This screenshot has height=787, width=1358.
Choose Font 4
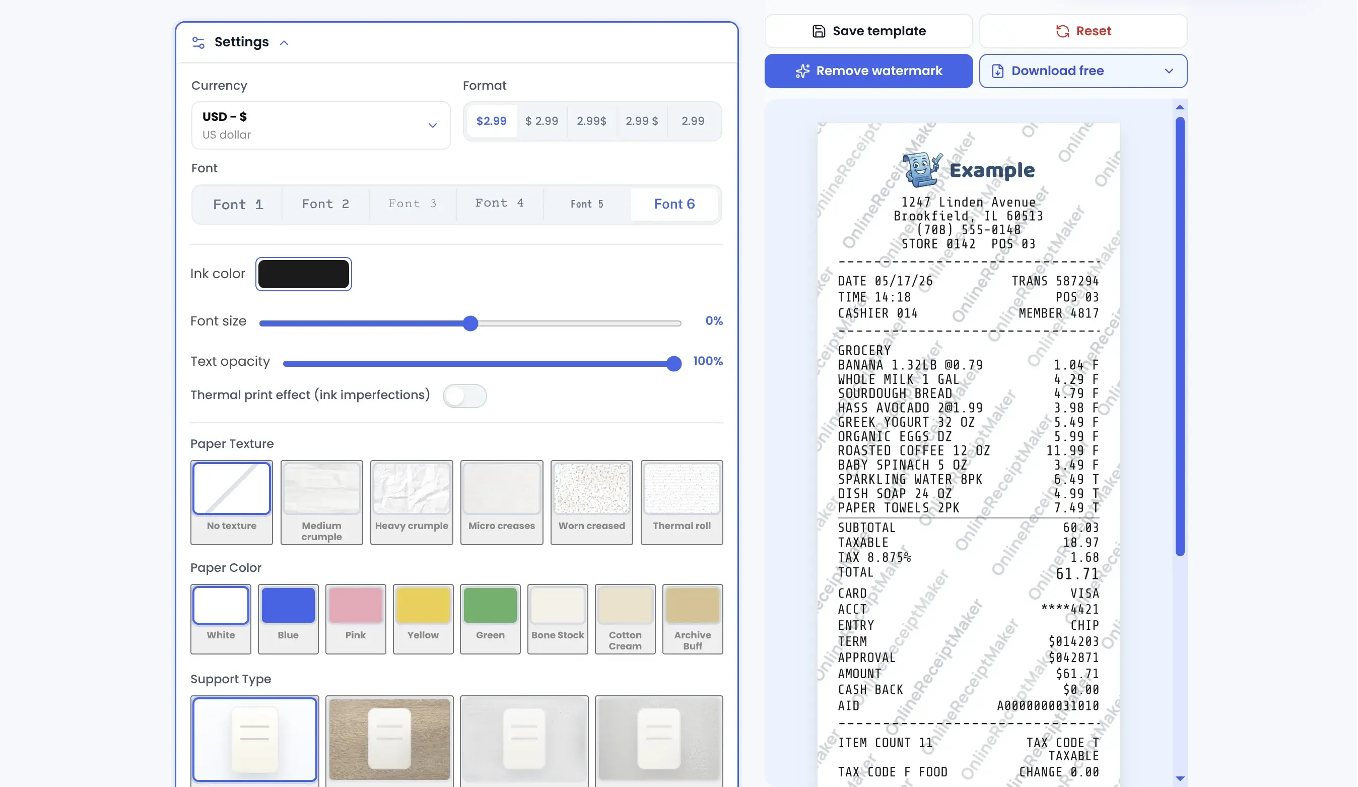500,204
